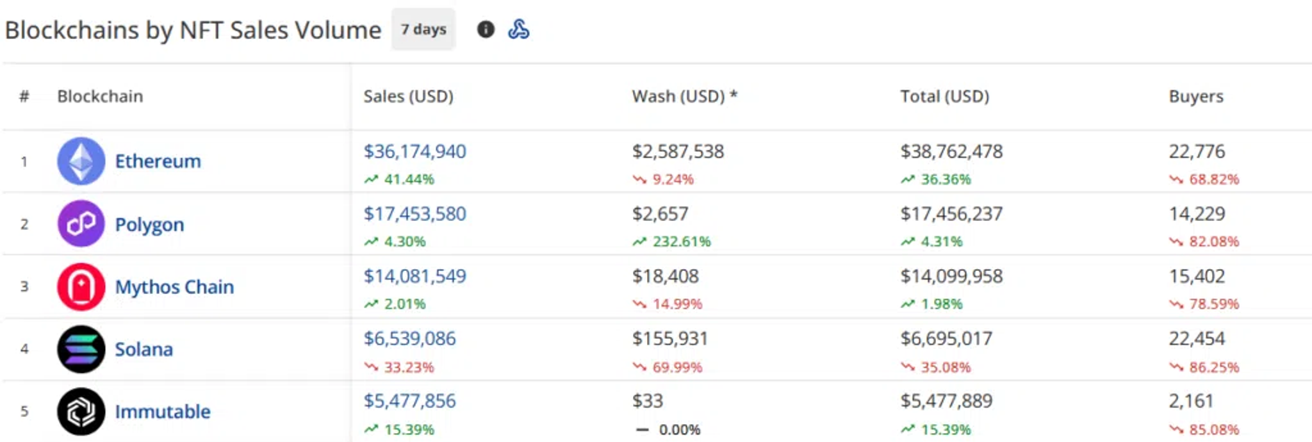Image resolution: width=1312 pixels, height=442 pixels.
Task: Select Solana buyers count 22,454
Action: coord(1197,338)
